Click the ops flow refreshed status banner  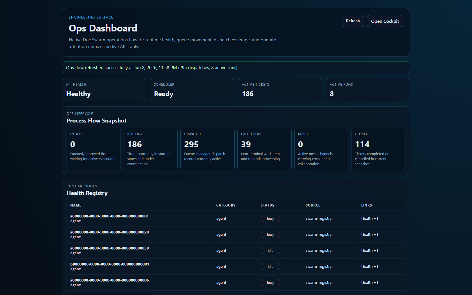[236, 67]
